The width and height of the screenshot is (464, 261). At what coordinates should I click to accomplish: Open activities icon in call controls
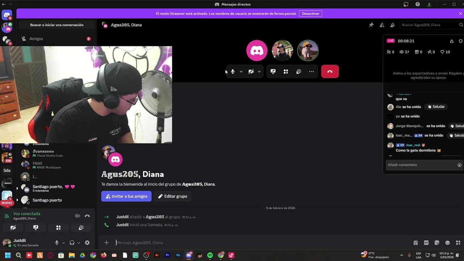pyautogui.click(x=286, y=71)
